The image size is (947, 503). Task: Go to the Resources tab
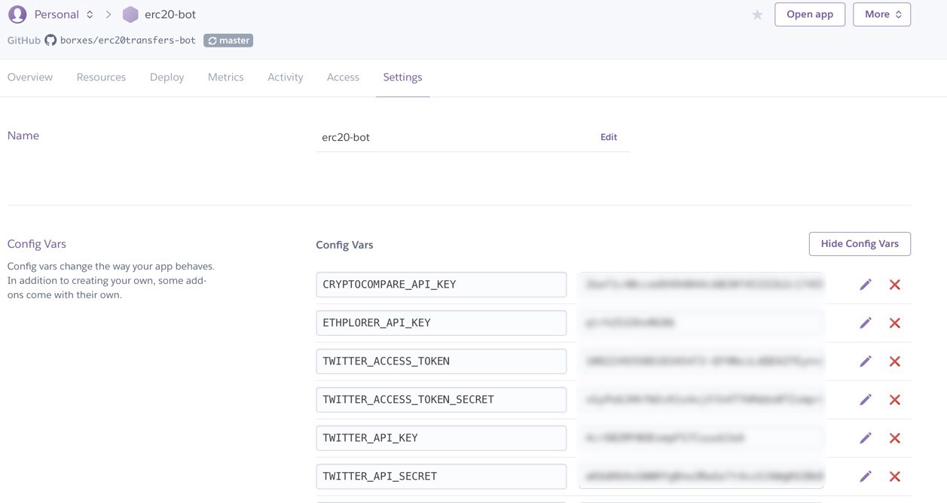click(x=101, y=77)
